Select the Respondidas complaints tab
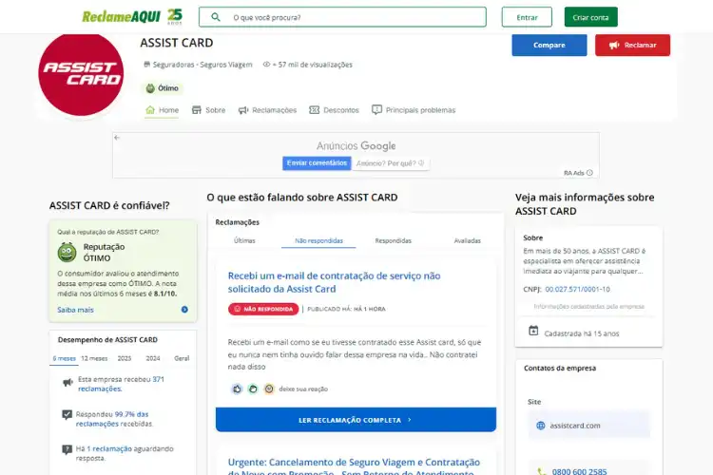The width and height of the screenshot is (713, 475). [x=393, y=240]
